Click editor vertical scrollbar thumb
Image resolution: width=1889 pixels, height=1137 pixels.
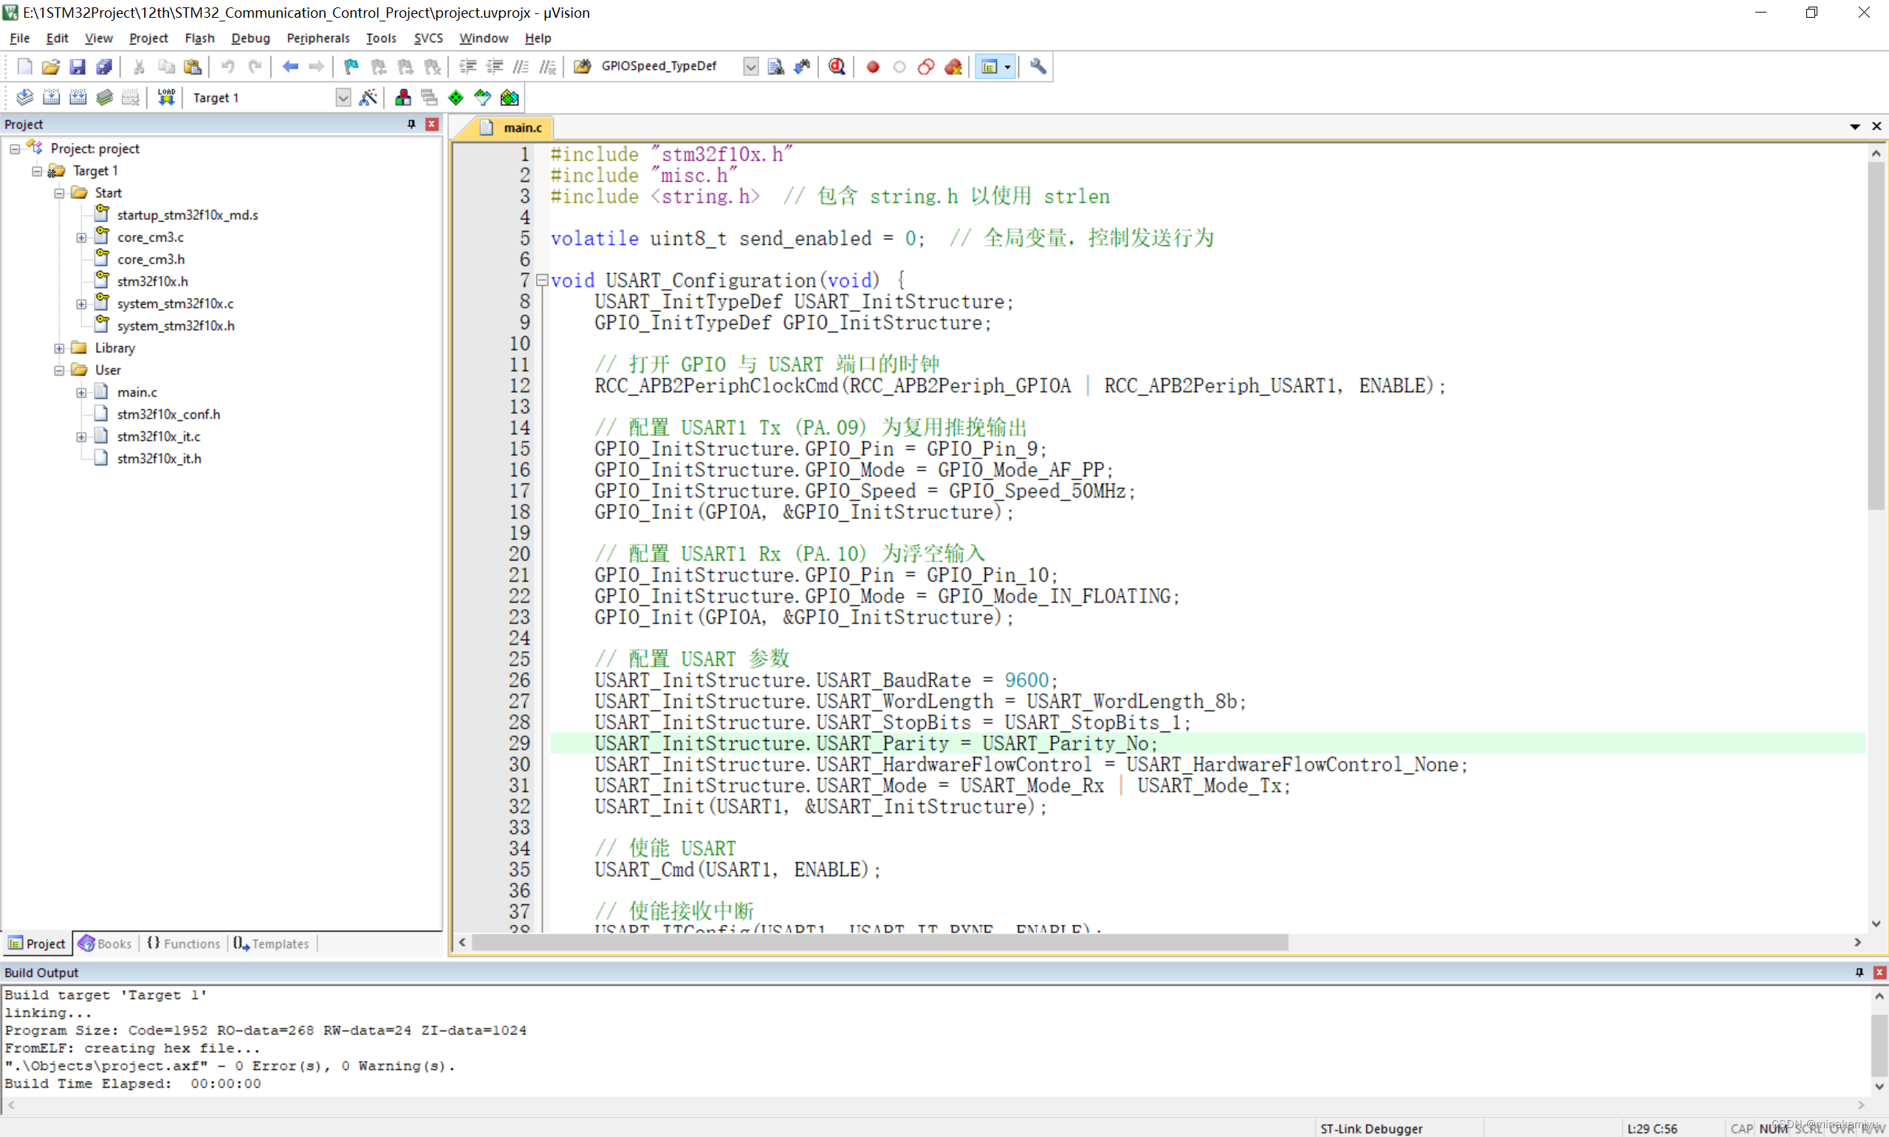[1875, 336]
